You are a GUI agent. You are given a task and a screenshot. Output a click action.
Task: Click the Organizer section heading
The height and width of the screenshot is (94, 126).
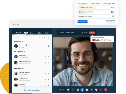[x=17, y=42]
